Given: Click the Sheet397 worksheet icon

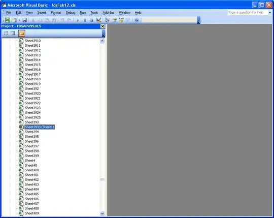Looking at the screenshot, I should click(x=21, y=146).
